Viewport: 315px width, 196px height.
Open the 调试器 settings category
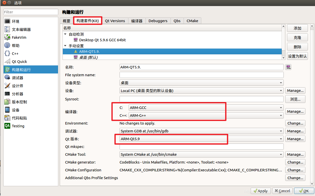click(x=31, y=78)
